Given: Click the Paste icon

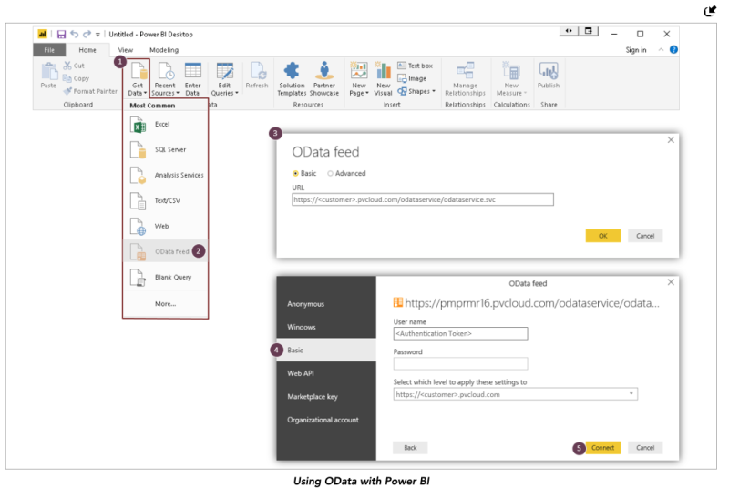Looking at the screenshot, I should [48, 72].
